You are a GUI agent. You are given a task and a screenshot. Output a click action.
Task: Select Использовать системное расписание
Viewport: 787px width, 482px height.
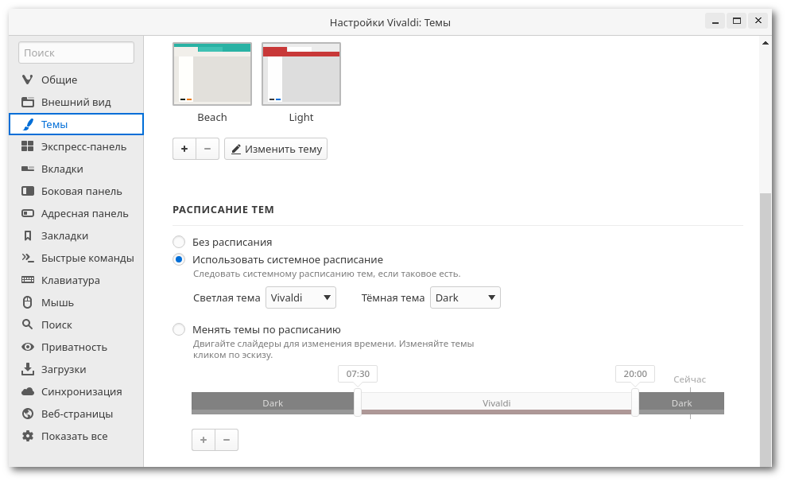[179, 259]
